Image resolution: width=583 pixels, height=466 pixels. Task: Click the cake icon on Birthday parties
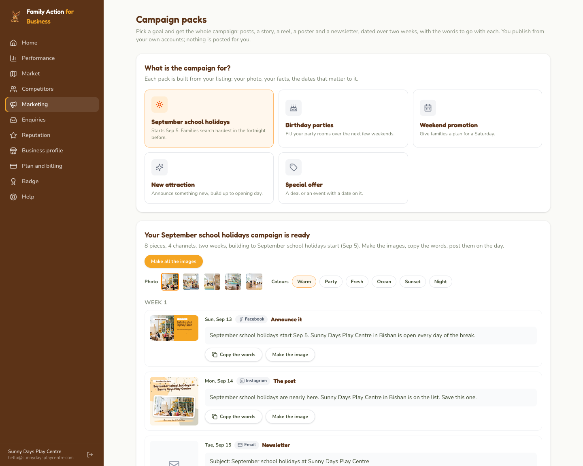tap(294, 108)
